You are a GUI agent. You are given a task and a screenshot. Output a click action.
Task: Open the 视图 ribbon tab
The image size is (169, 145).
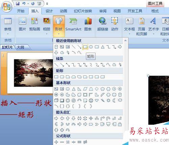(x=117, y=11)
